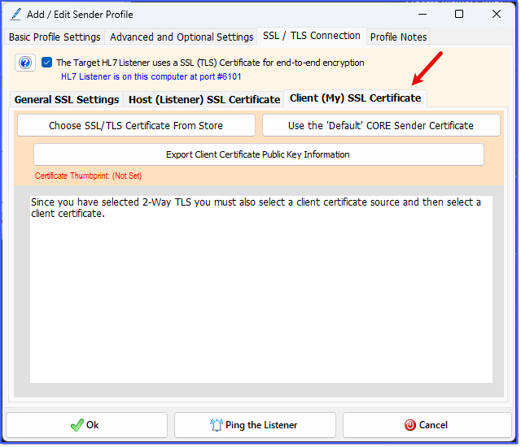The image size is (521, 447).
Task: Click inside the 2-Way TLS message text box
Action: pos(261,289)
